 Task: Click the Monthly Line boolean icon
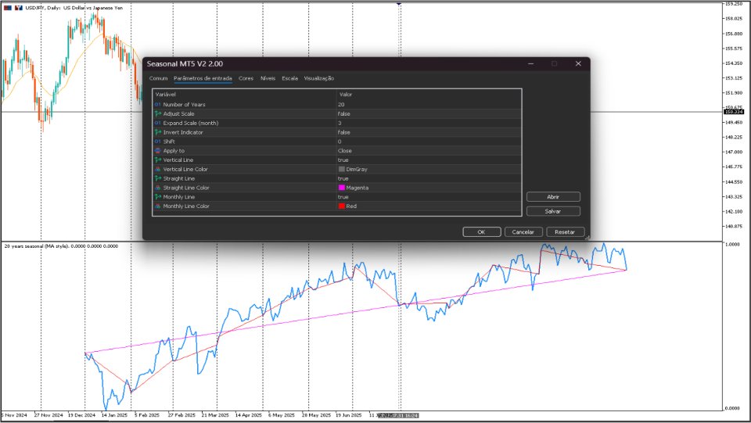pos(157,197)
